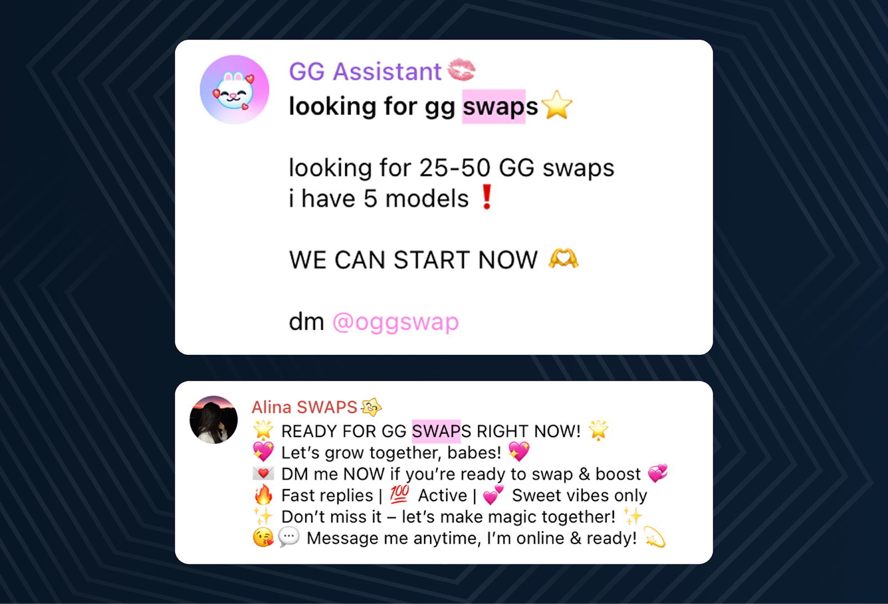Screen dimensions: 888x604
Task: Click the kissing face emoji
Action: [263, 537]
